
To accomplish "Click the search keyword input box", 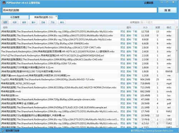I will [80, 10].
